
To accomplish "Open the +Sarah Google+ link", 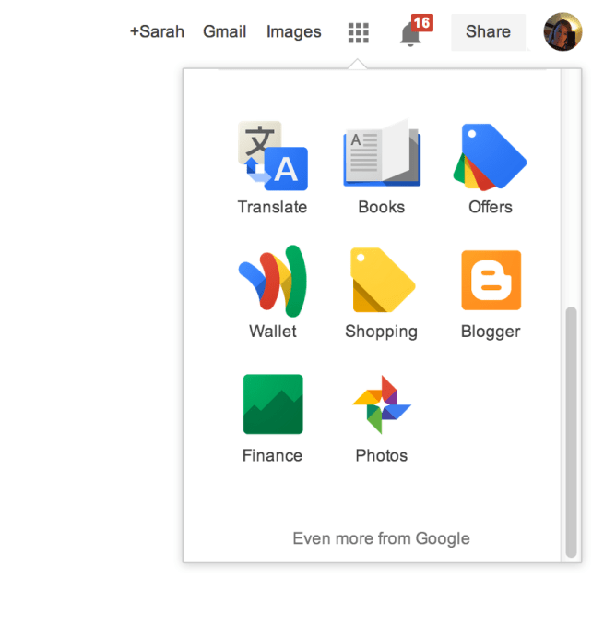I will (157, 31).
